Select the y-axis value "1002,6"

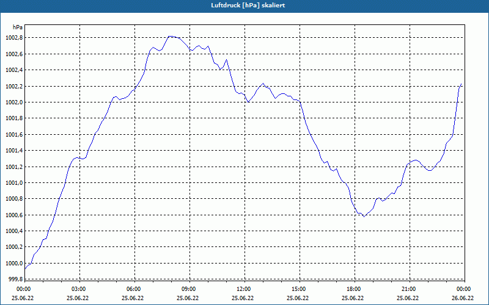click(x=14, y=54)
